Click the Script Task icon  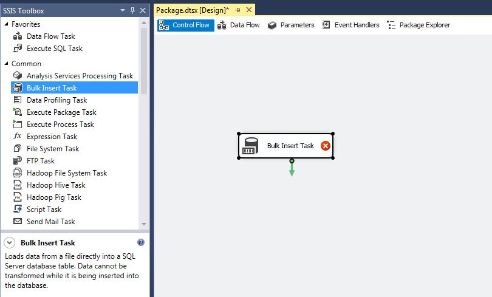click(x=18, y=209)
